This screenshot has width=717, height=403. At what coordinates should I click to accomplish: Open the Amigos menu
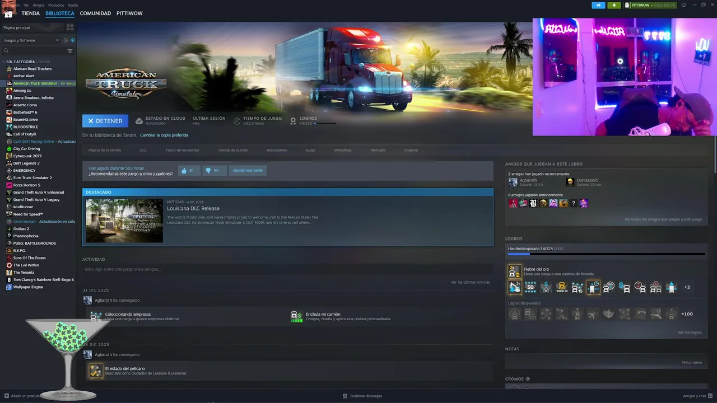pos(38,5)
